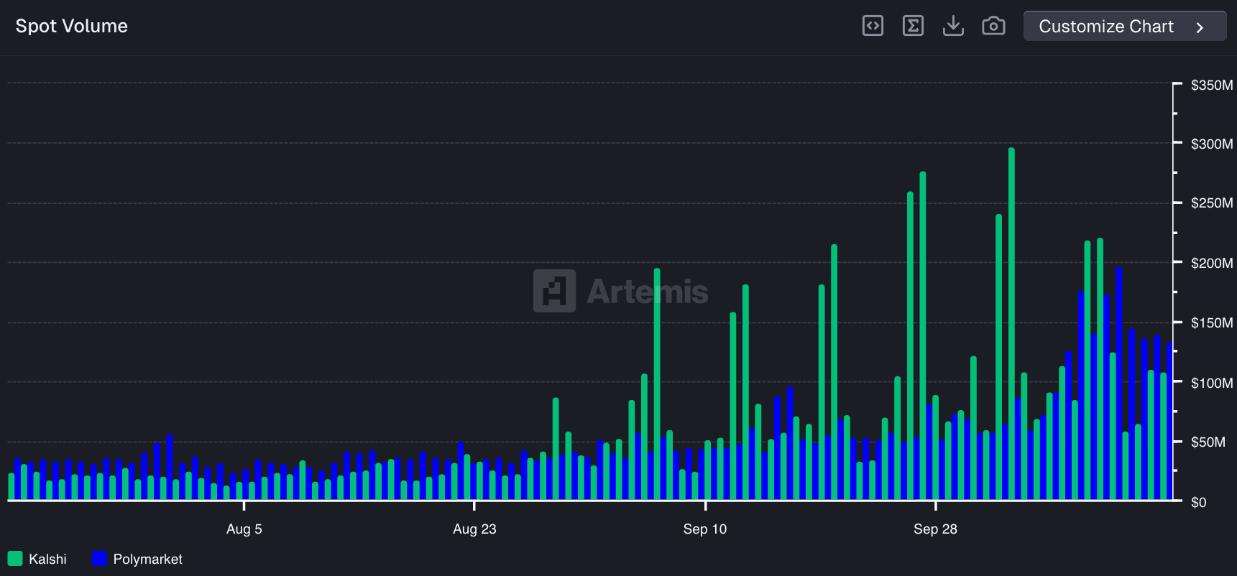
Task: Hide the Polymarket series via legend label
Action: [x=147, y=559]
